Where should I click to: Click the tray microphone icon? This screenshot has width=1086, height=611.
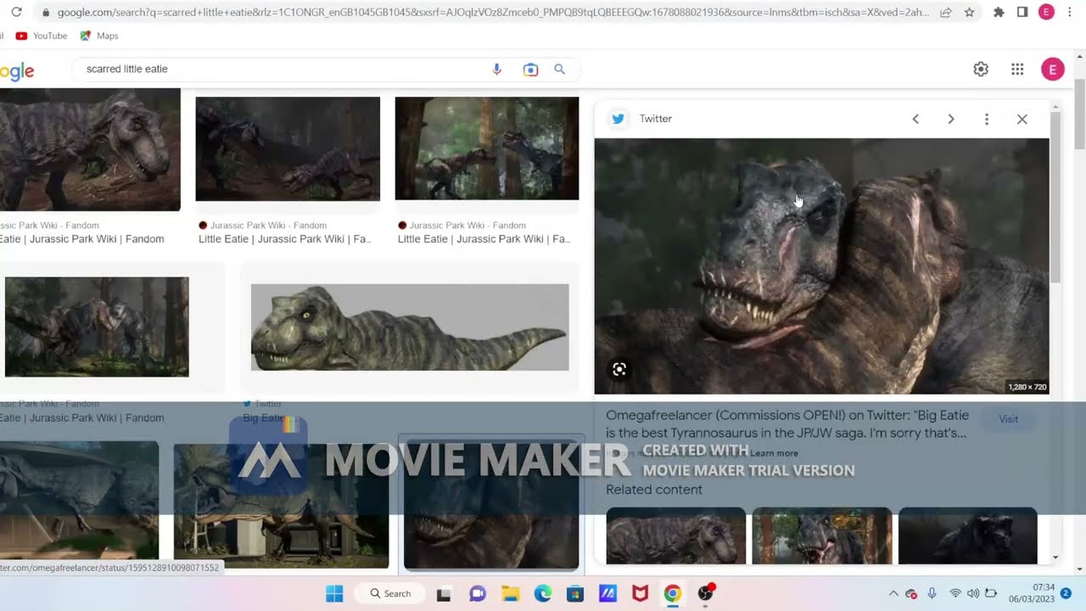tap(932, 593)
